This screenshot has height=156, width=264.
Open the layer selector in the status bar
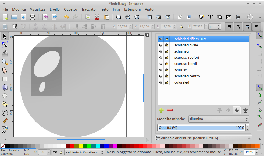click(x=84, y=152)
